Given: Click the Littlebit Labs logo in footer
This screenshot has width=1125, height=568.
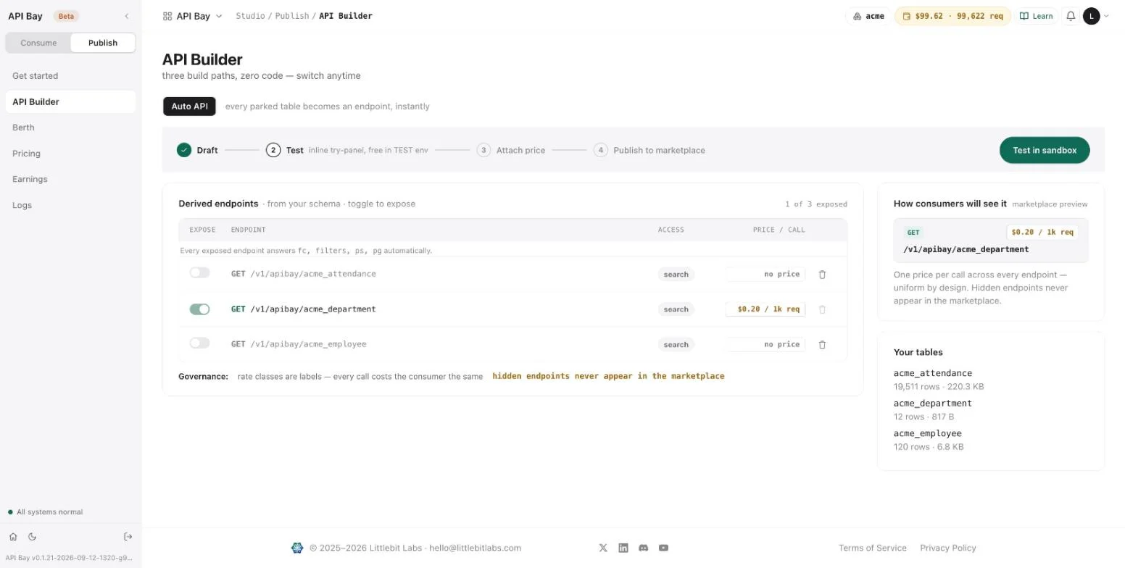Looking at the screenshot, I should point(297,548).
